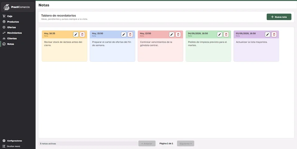
Task: Click the Ofertas discount icon in sidebar
Action: click(x=4, y=27)
